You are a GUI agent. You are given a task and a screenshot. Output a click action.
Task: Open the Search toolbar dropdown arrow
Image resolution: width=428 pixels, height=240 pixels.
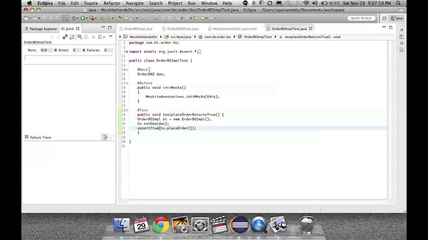[x=136, y=18]
